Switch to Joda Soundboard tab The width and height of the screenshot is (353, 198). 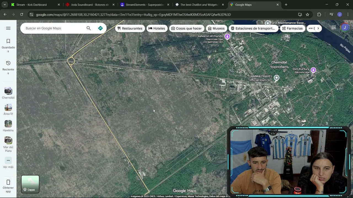[x=90, y=5]
